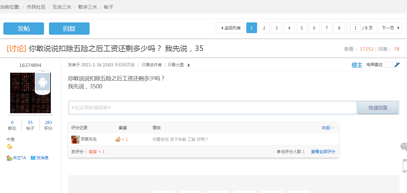Click the mobile phone icon at right edge
This screenshot has width=407, height=193.
pos(405,166)
